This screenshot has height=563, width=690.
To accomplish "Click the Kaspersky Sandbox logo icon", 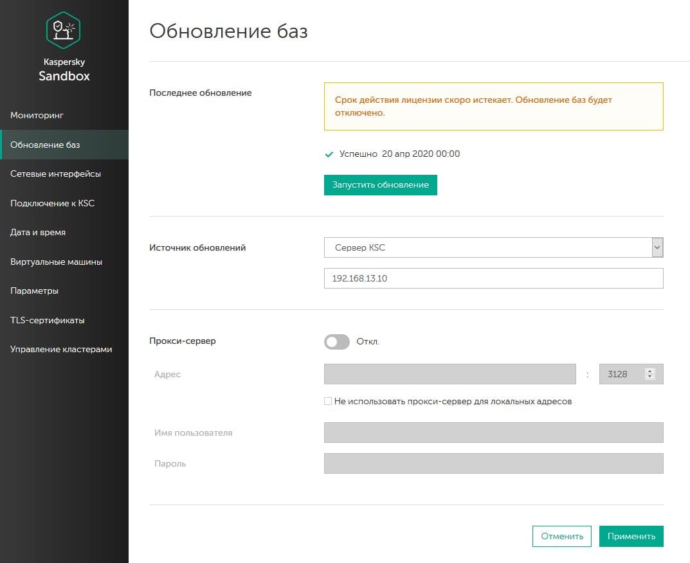I will coord(63,30).
